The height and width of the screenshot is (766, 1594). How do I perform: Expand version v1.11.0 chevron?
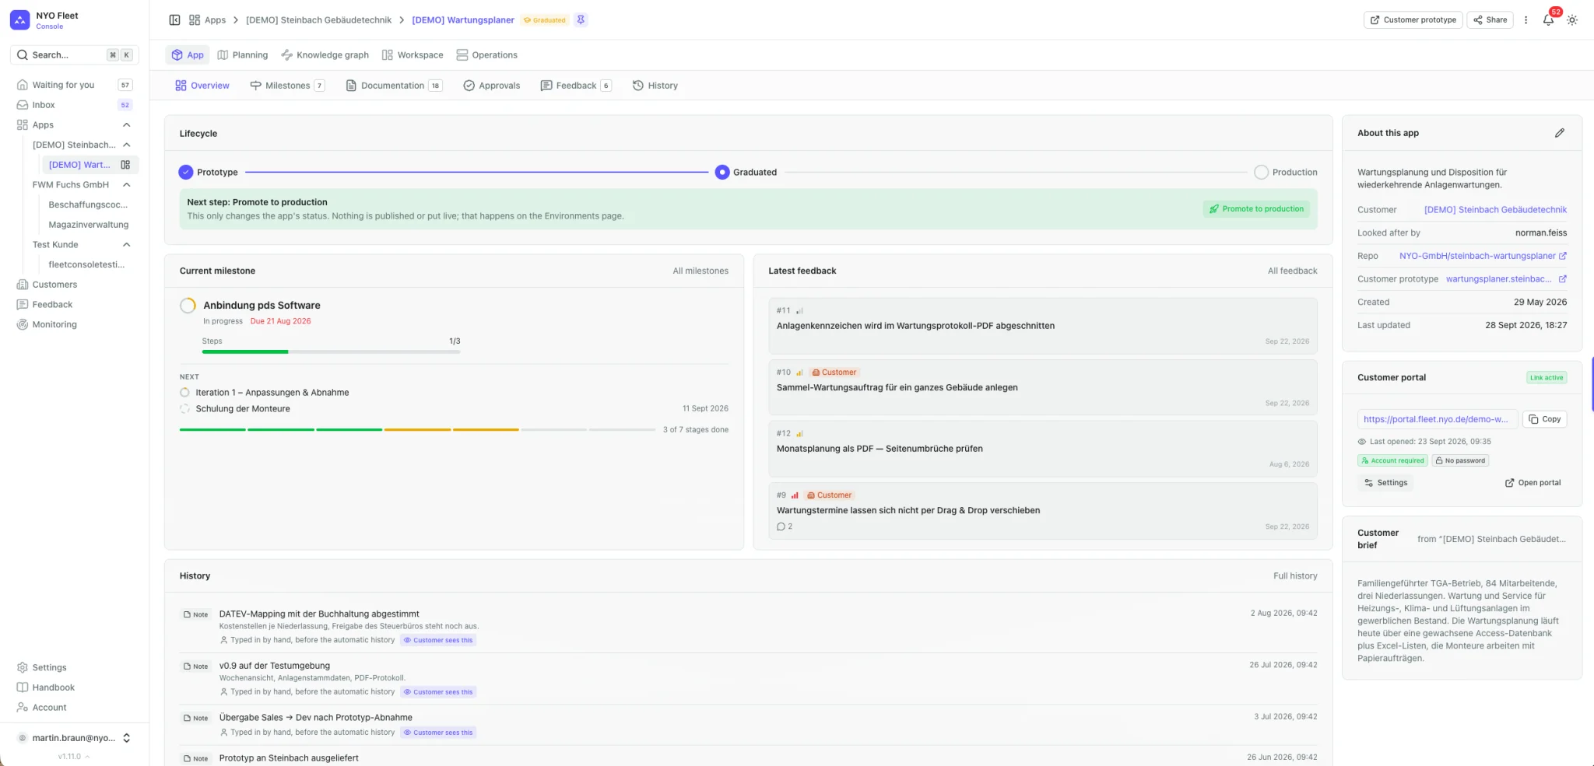[87, 757]
